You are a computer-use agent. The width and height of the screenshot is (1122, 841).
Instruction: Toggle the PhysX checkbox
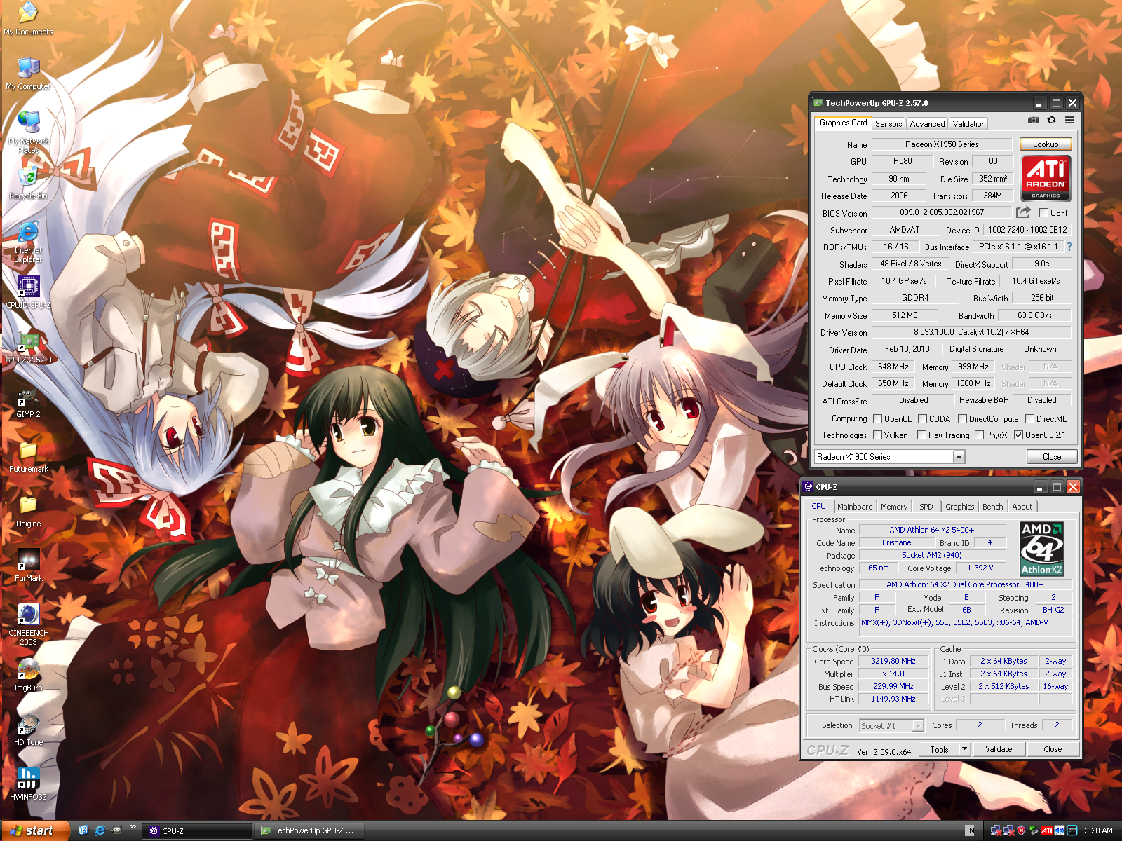(x=979, y=435)
